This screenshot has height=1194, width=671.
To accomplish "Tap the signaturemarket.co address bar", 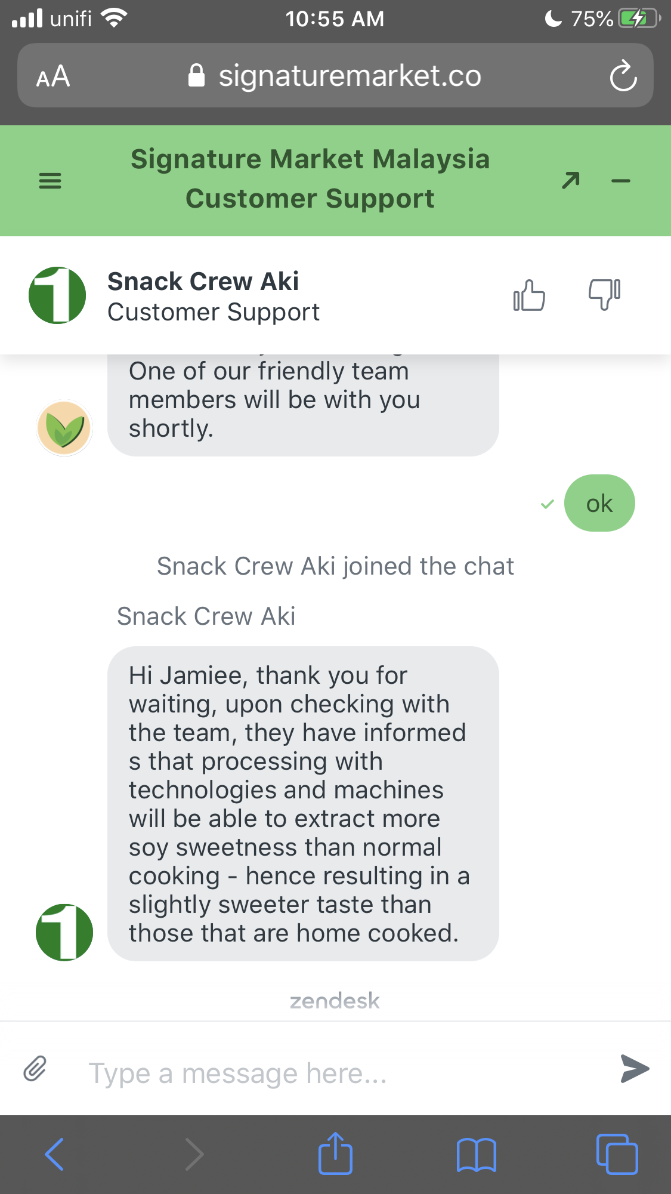I will click(x=335, y=75).
